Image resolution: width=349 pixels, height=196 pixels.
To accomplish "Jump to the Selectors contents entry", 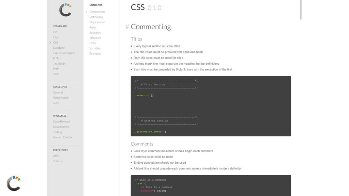I will tap(95, 33).
